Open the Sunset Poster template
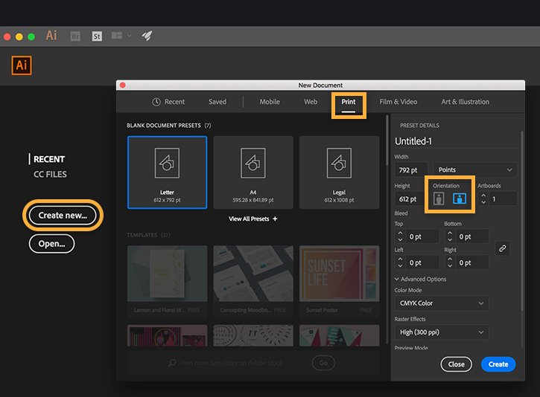540x397 pixels. pyautogui.click(x=339, y=282)
